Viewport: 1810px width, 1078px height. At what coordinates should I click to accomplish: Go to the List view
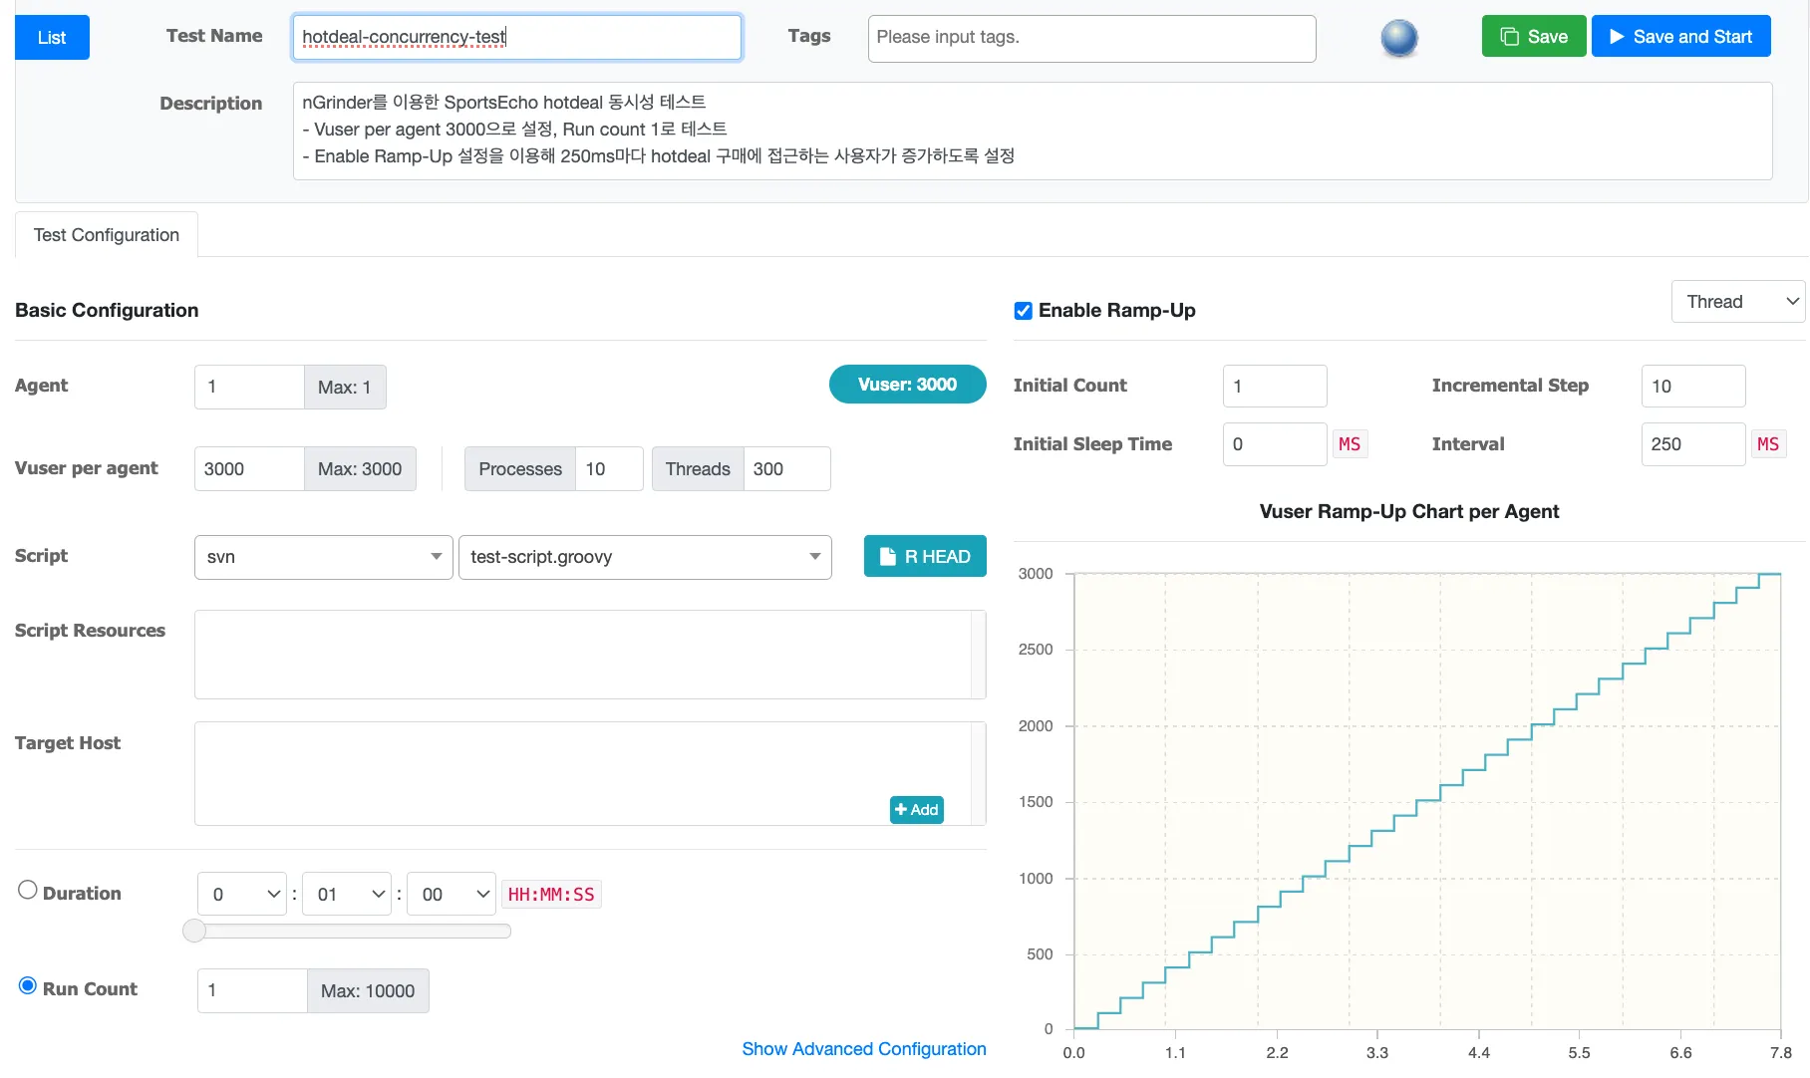coord(52,38)
